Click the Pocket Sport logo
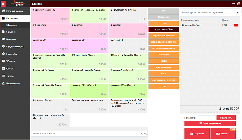Screen dimensions: 242x140 [x=18, y=3]
